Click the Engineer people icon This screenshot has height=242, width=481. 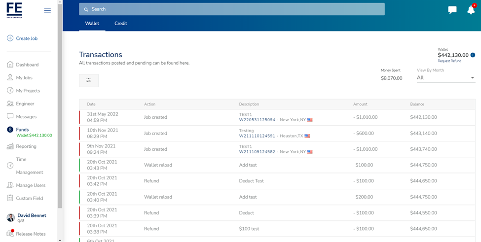pos(10,104)
